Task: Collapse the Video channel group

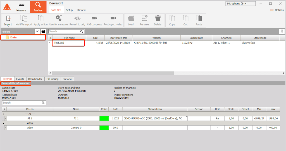Action: (3, 123)
